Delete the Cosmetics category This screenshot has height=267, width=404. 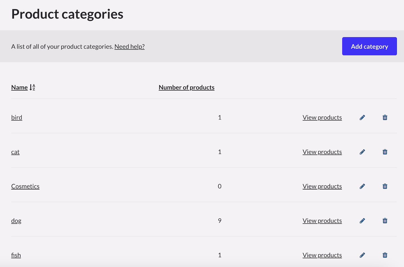tap(385, 186)
